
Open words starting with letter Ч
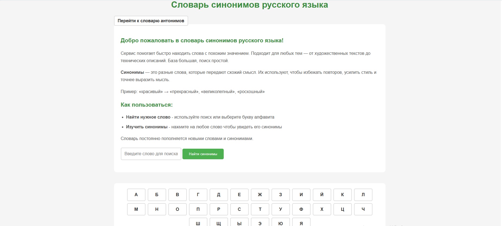tap(363, 209)
